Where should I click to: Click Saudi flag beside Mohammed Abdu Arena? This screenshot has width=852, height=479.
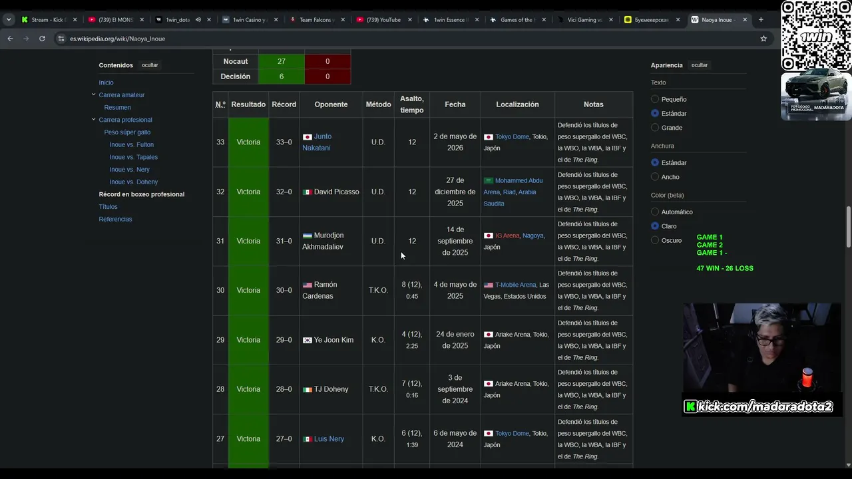tap(488, 180)
